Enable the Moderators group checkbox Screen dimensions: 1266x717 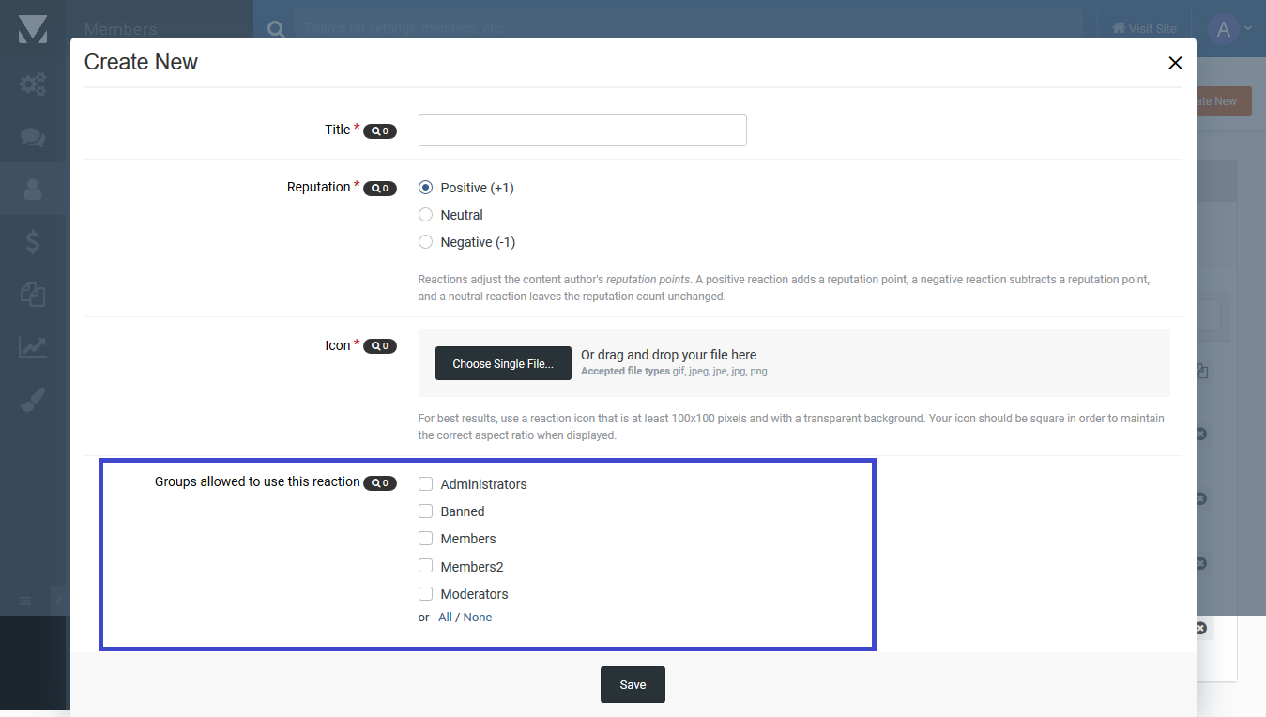(426, 594)
